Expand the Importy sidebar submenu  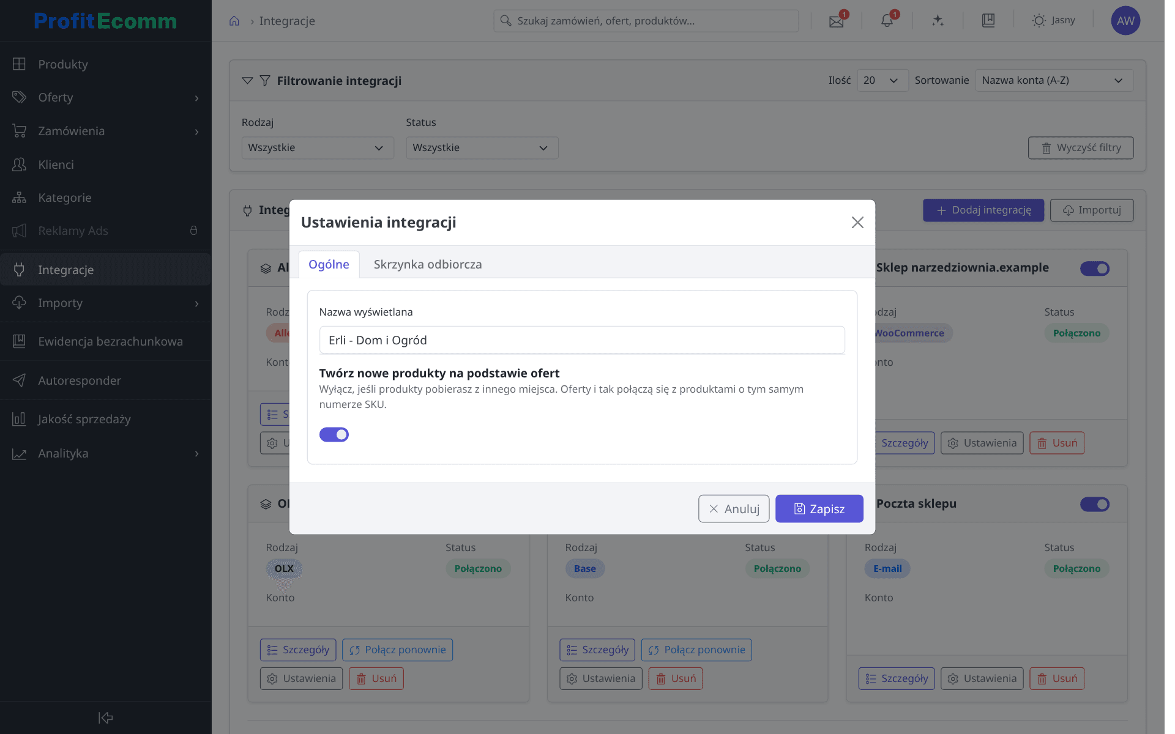click(x=196, y=303)
